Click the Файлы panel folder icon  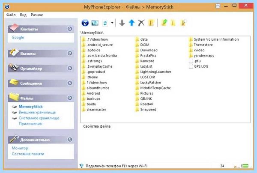tap(14, 96)
